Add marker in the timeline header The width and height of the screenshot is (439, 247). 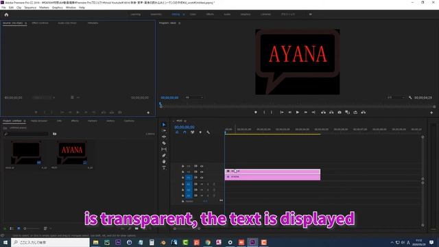[x=200, y=132]
